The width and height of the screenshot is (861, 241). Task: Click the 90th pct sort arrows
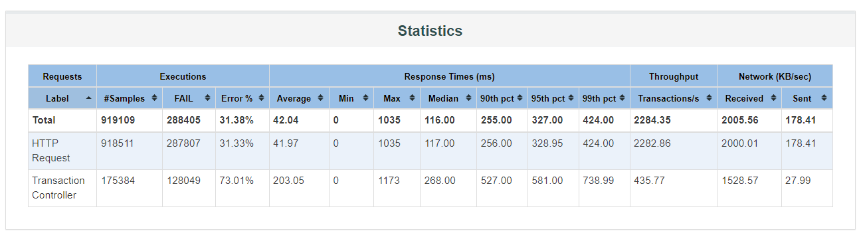point(520,98)
